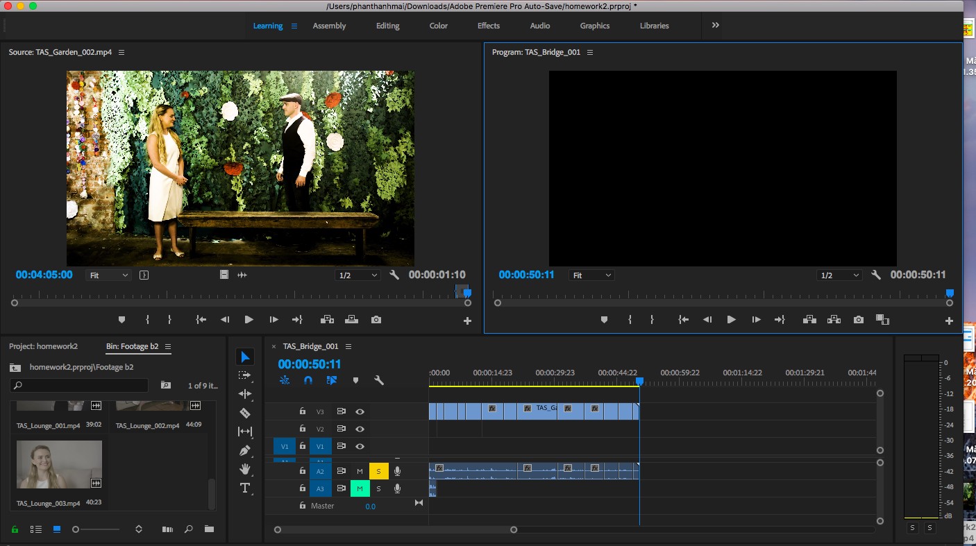Unmute track A3 with green M
976x546 pixels.
click(360, 488)
